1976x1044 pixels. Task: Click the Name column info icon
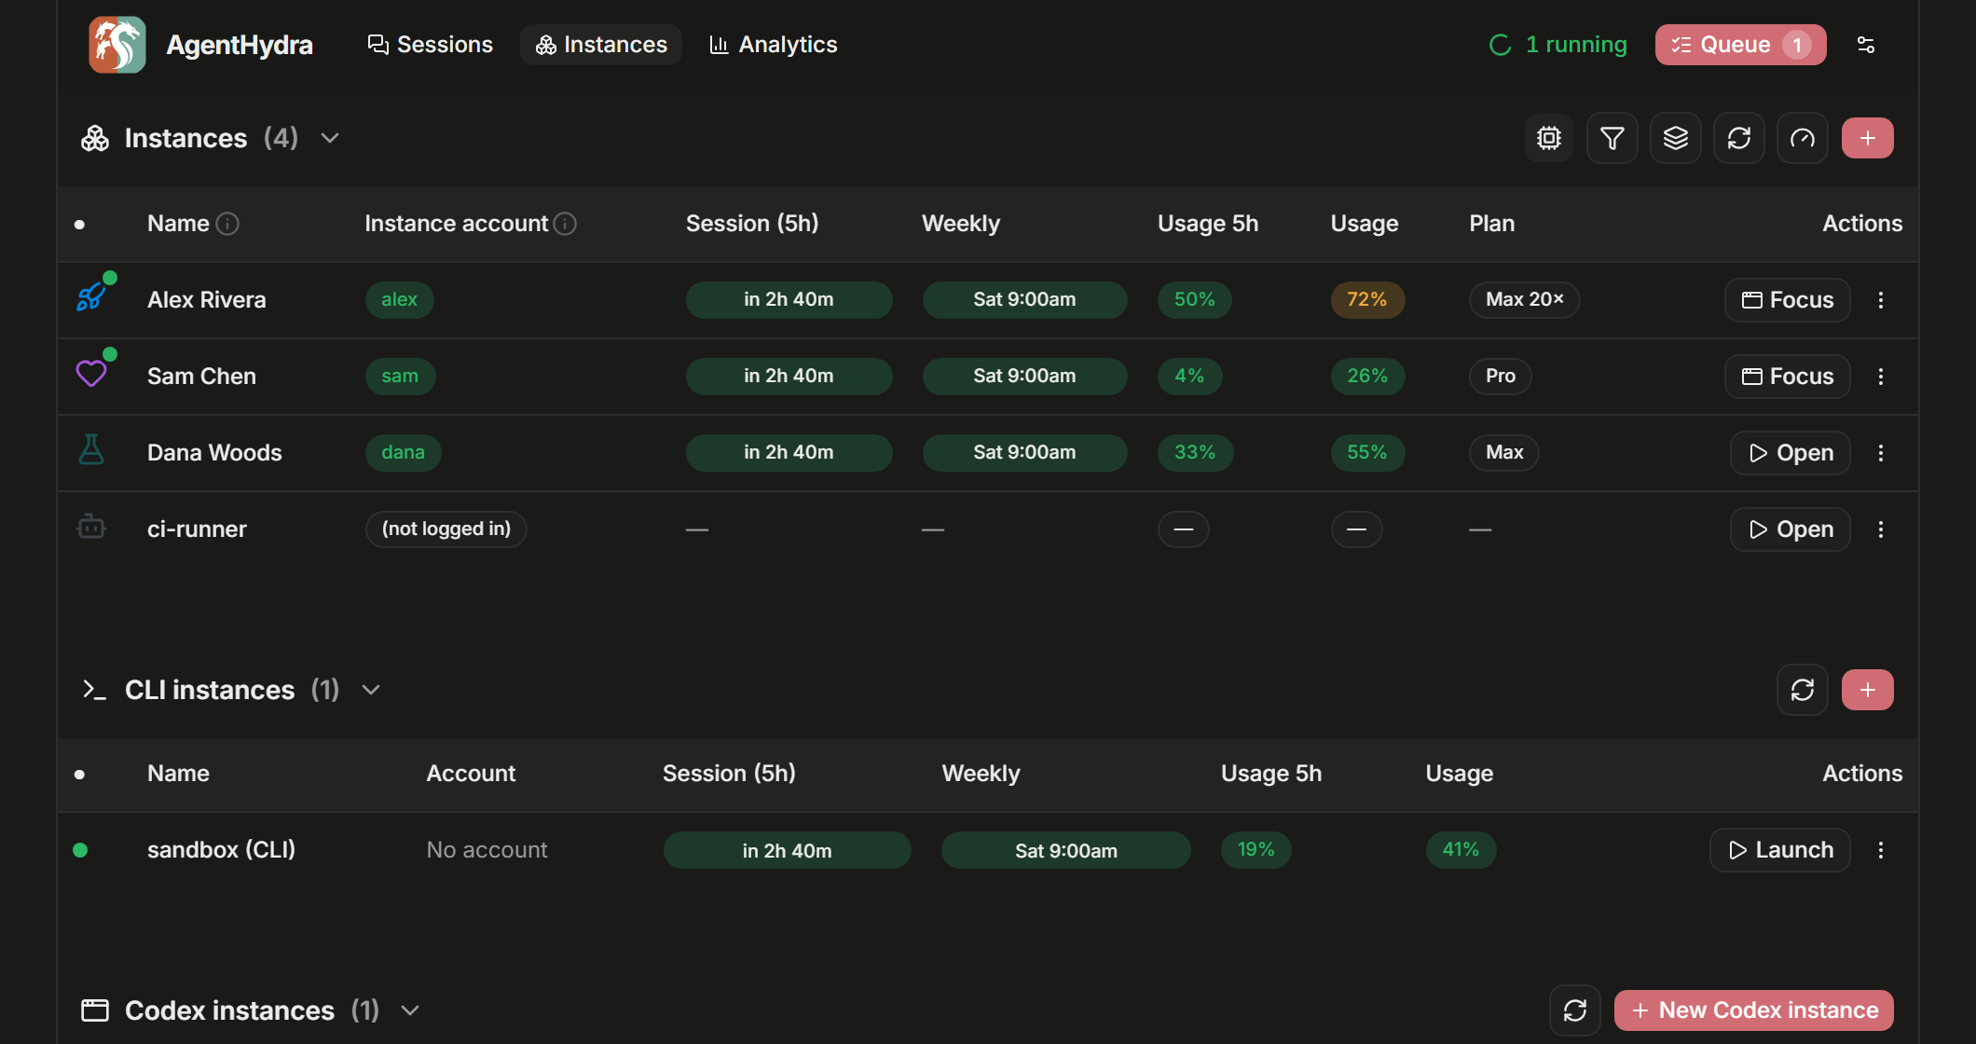(x=227, y=224)
